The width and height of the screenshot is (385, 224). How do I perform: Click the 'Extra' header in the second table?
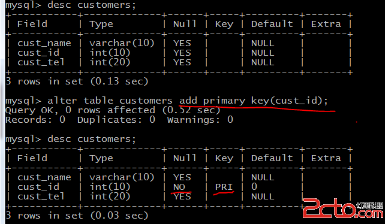326,158
